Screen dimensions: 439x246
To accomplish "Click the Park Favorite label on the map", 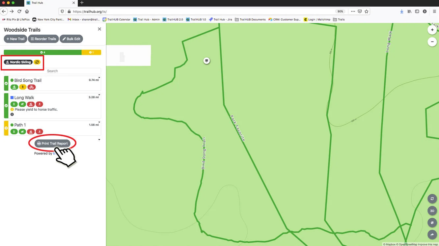I will 237,128.
